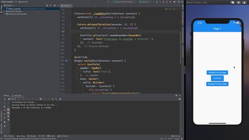Open the Debug panel settings gear
249x140 pixels.
pyautogui.click(x=176, y=95)
